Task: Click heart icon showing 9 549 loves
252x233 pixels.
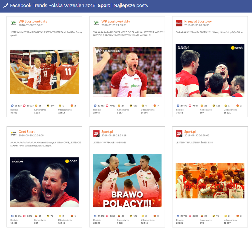Action: 190,106
